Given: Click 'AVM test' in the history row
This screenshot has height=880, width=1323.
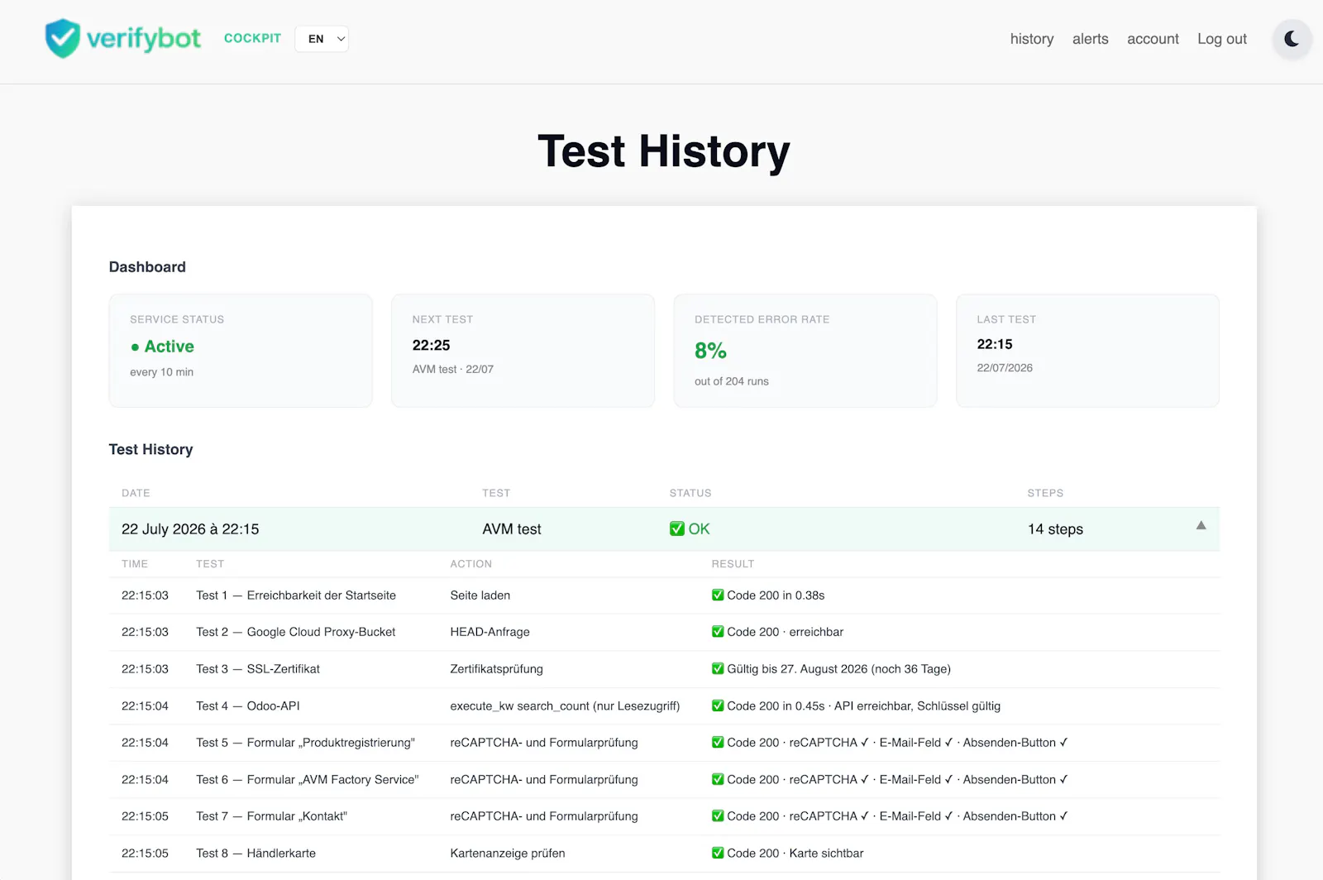Looking at the screenshot, I should [512, 529].
